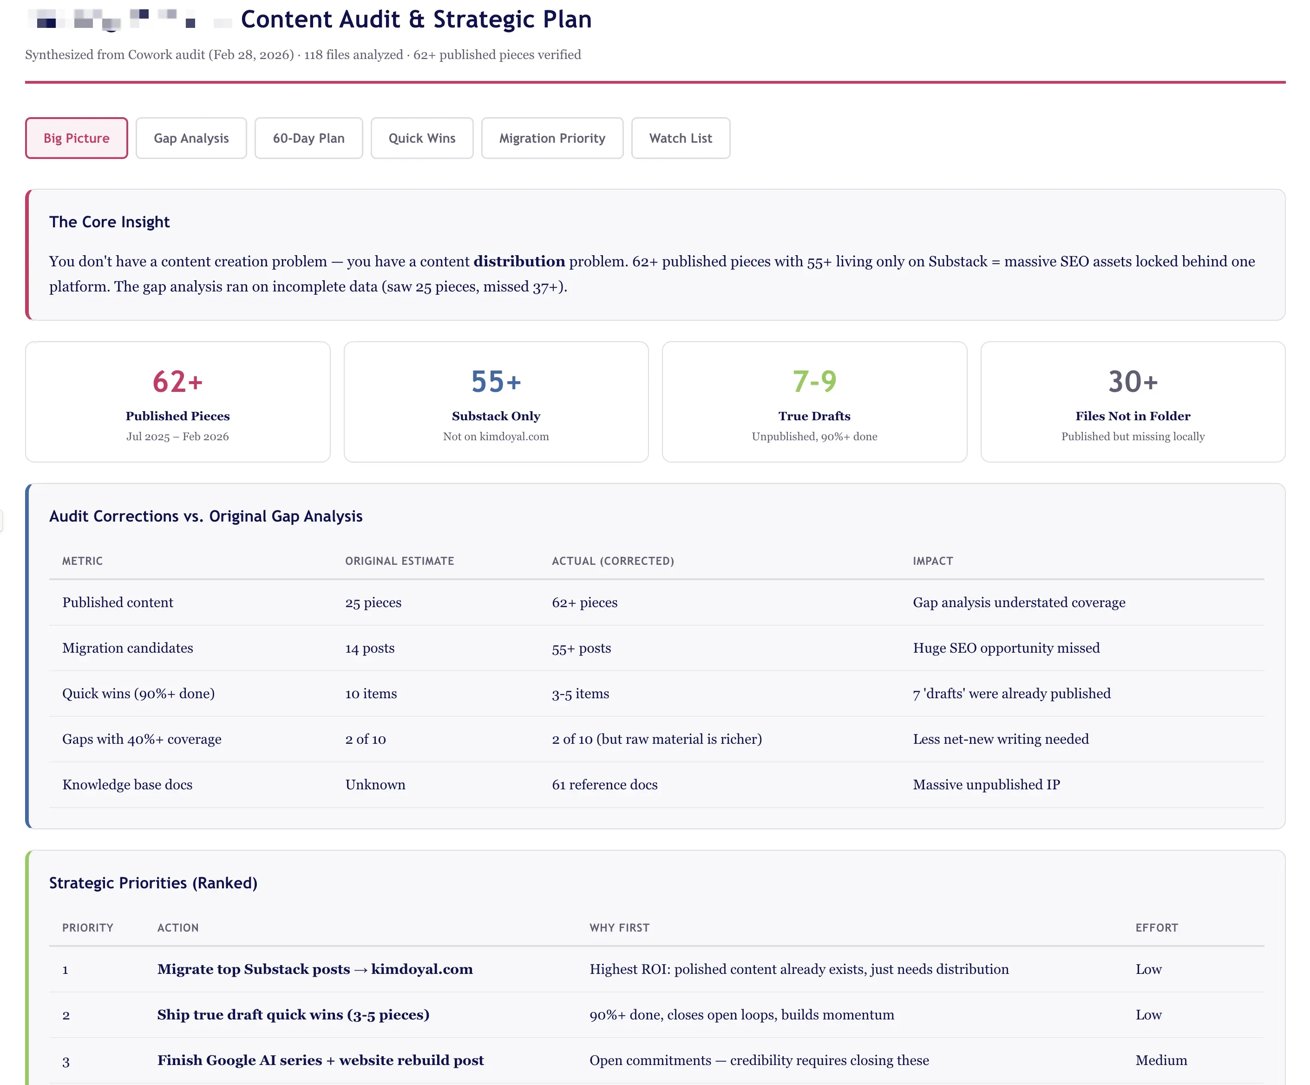
Task: Switch to the Gap Analysis tab
Action: click(191, 138)
